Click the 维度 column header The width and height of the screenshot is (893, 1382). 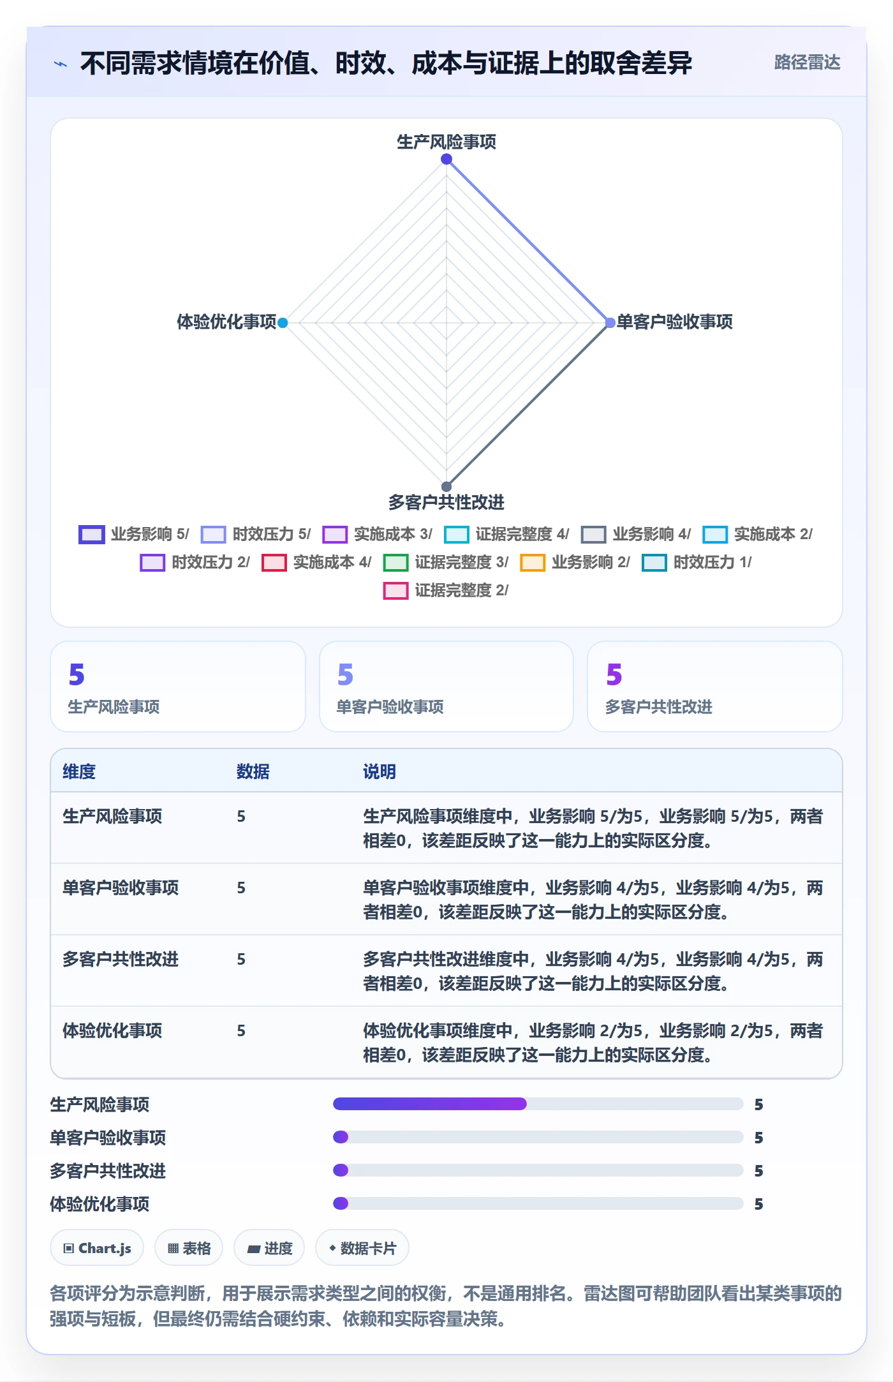(79, 771)
